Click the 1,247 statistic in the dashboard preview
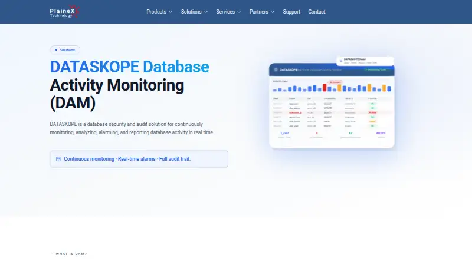The width and height of the screenshot is (472, 259). (284, 133)
